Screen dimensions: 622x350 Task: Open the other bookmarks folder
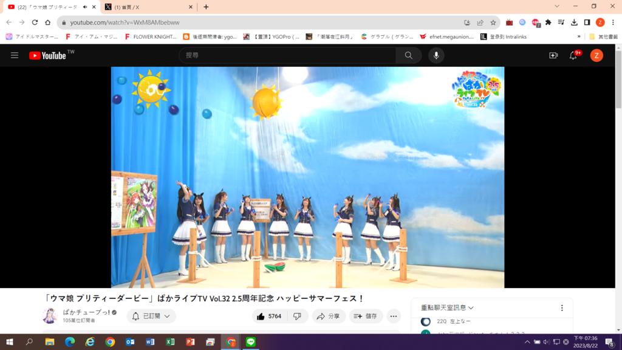pyautogui.click(x=603, y=36)
